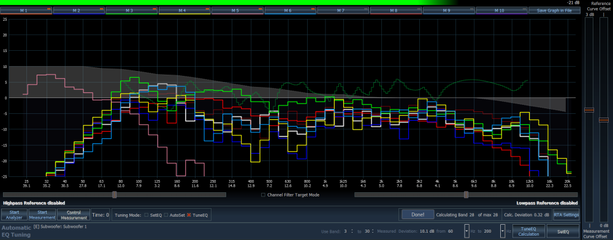
Task: Open RTA Settings
Action: 566,214
